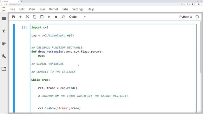Cut the selected cell with the scissors icon
Screen dimensions: 203x114
click(x=28, y=17)
